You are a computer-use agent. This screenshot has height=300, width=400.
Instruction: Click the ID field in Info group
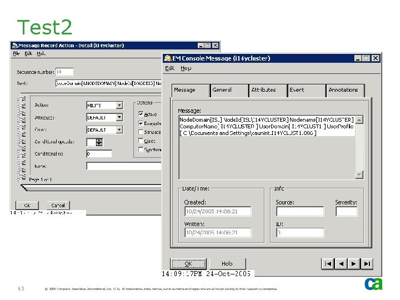(300, 232)
